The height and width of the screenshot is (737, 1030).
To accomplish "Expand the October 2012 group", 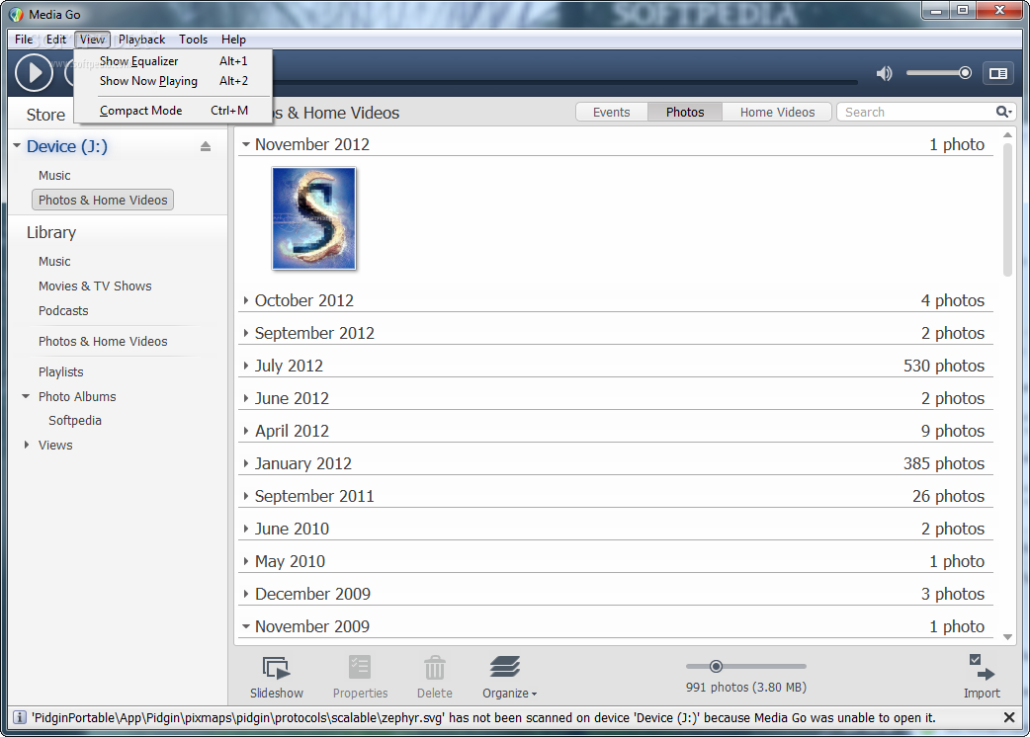I will pos(246,300).
